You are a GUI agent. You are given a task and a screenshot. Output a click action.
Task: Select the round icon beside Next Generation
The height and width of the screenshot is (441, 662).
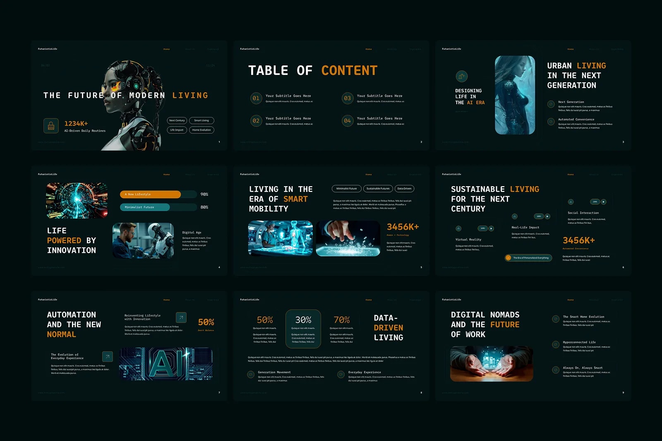(551, 104)
